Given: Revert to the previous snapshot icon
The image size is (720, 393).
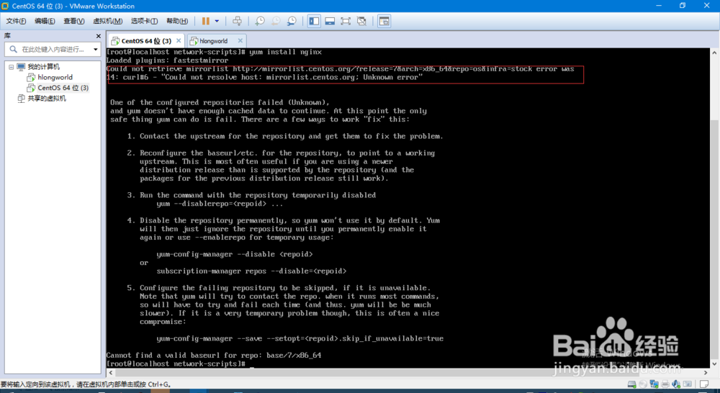Looking at the screenshot, I should (276, 21).
